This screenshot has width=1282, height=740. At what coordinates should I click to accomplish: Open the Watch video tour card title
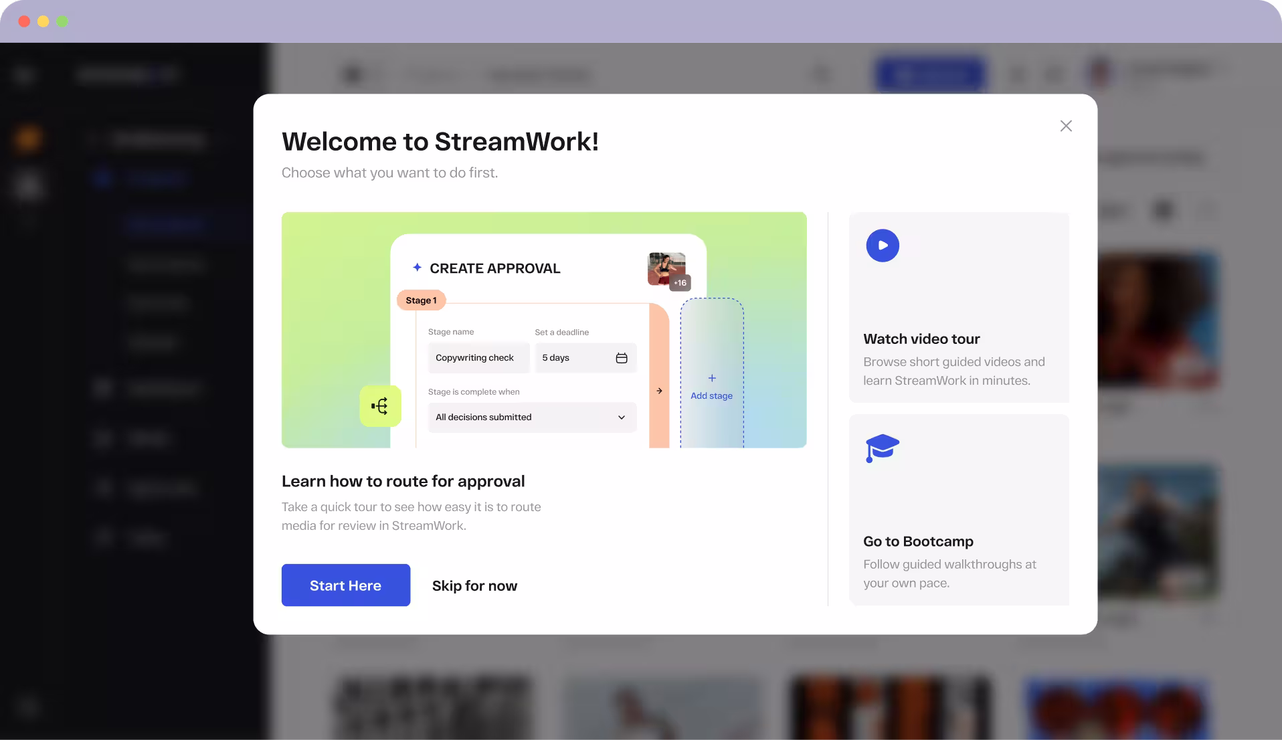pos(921,339)
